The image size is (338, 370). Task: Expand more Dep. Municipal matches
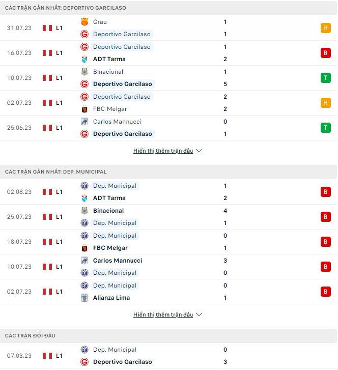(x=163, y=315)
